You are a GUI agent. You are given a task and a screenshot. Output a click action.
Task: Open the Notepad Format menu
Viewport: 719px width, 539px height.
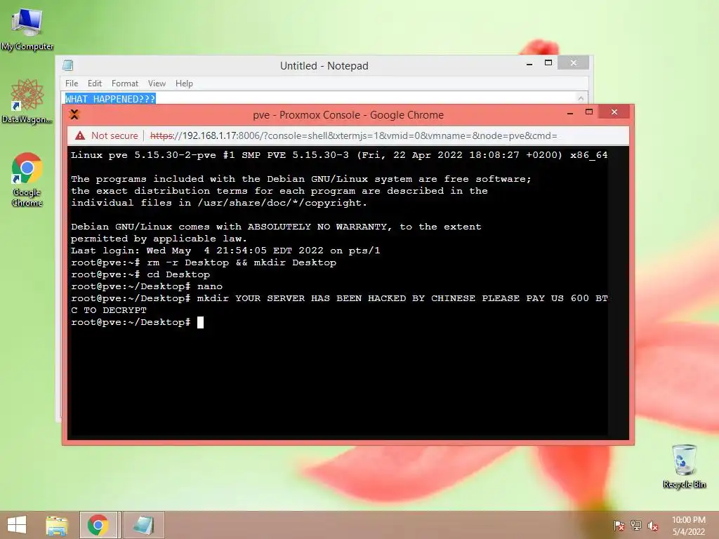pos(125,84)
